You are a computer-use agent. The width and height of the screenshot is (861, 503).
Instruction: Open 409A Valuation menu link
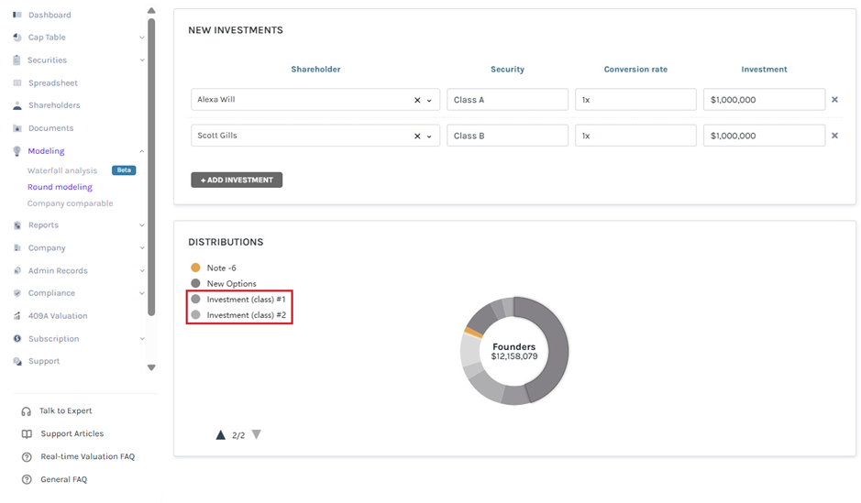coord(58,316)
